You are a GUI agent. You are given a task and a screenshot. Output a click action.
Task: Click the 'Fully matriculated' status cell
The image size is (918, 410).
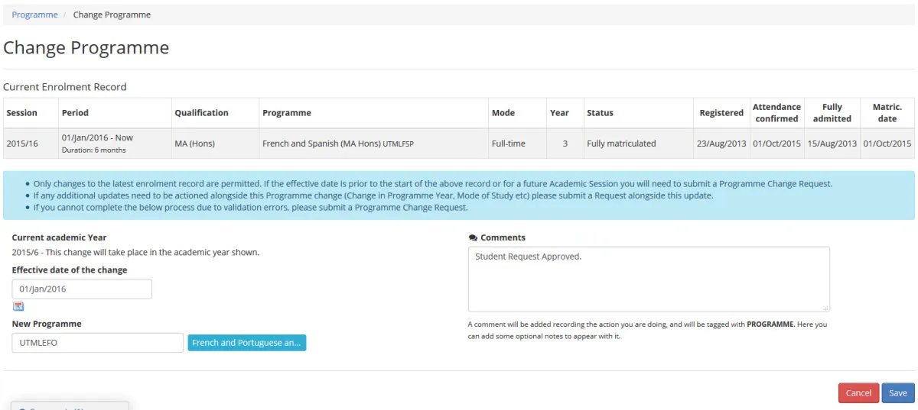pyautogui.click(x=638, y=144)
